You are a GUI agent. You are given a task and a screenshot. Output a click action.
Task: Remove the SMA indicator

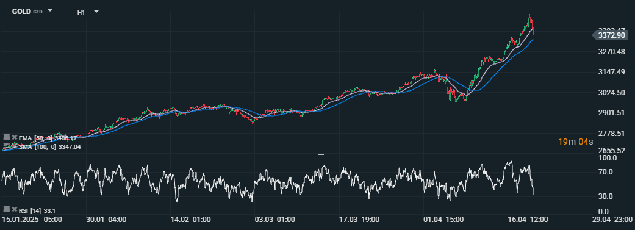pos(14,145)
